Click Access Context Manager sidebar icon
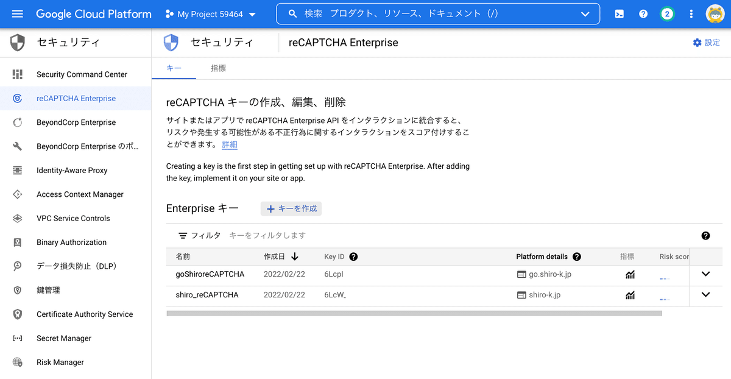 coord(18,194)
